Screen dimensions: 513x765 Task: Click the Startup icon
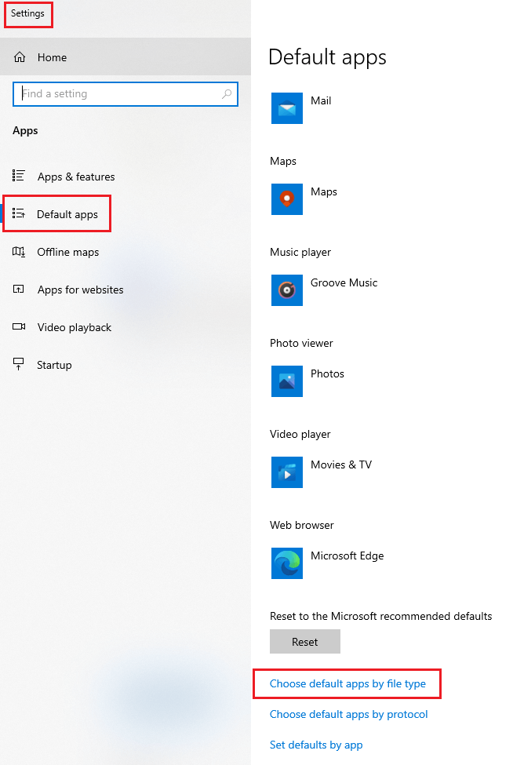coord(19,364)
